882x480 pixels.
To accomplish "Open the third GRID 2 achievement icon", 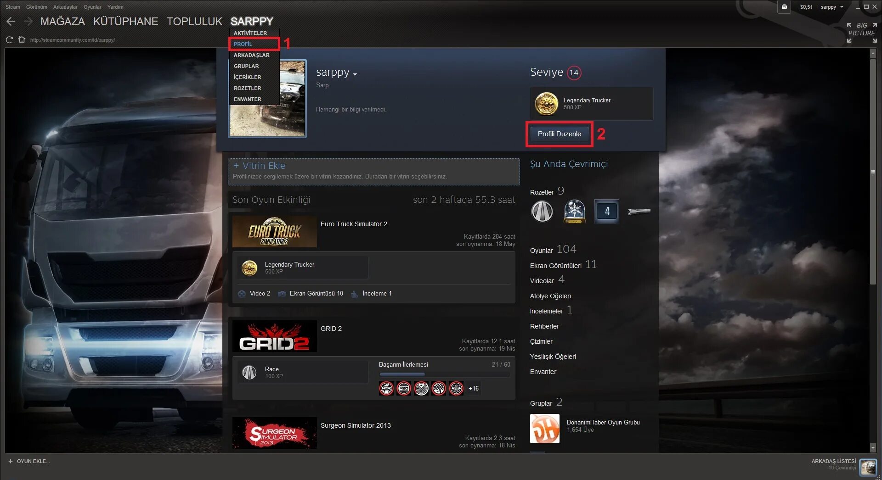I will pos(421,388).
